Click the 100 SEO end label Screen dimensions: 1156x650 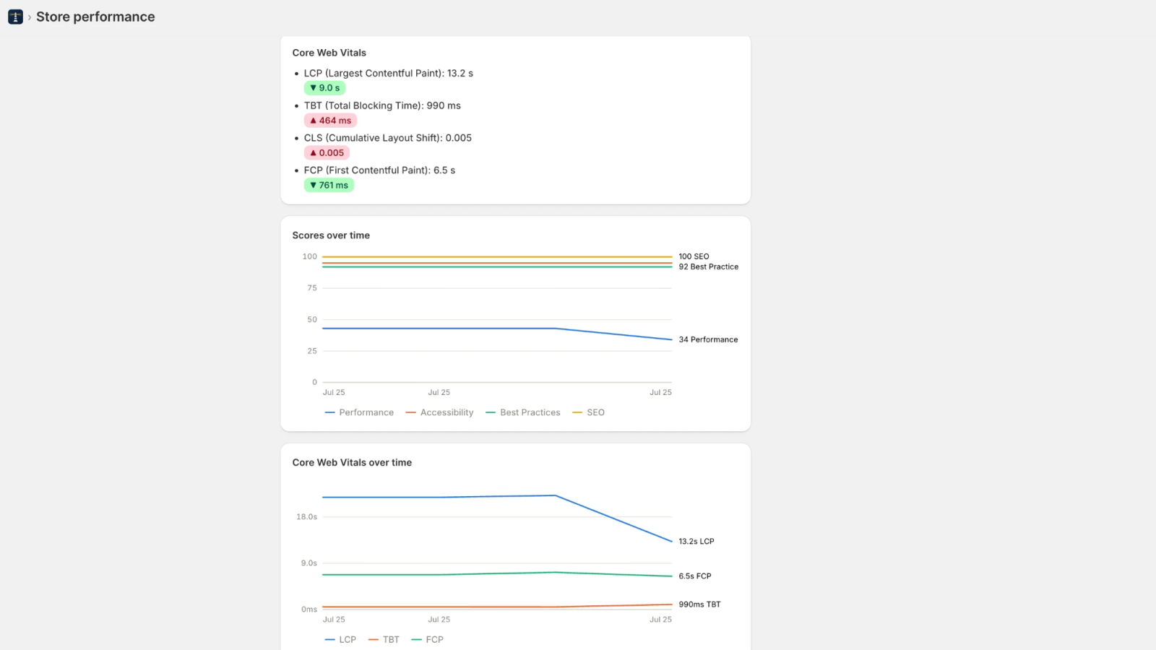pos(694,256)
